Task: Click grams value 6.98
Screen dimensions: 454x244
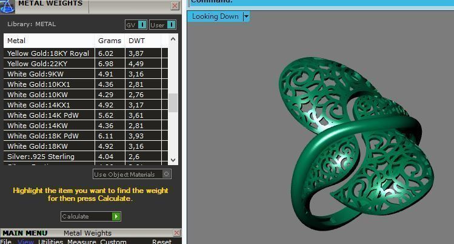Action: [x=105, y=64]
